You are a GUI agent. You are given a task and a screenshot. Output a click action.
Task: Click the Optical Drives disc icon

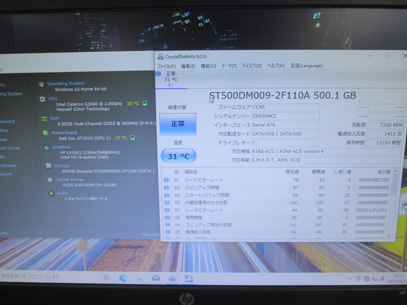pyautogui.click(x=50, y=180)
